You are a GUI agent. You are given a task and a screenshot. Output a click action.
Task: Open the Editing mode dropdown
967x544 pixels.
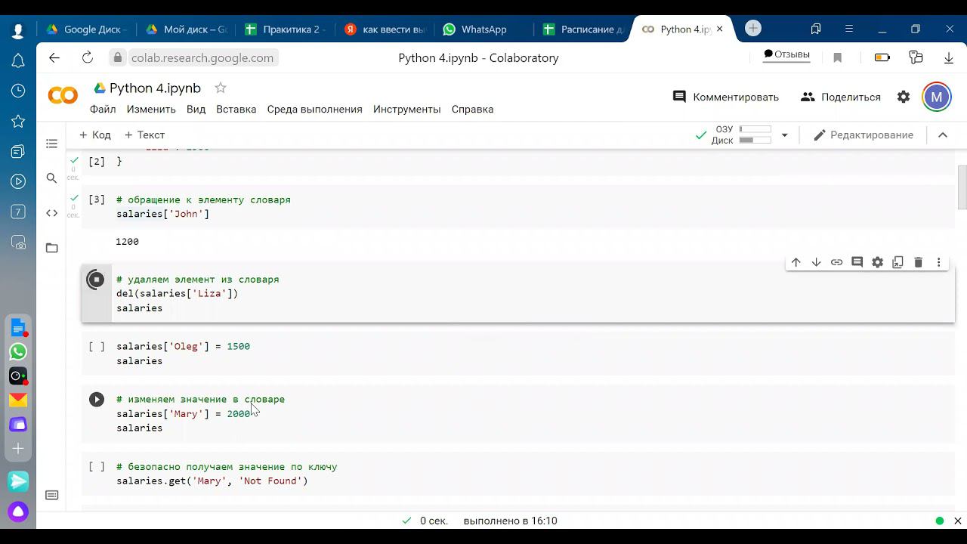(864, 135)
